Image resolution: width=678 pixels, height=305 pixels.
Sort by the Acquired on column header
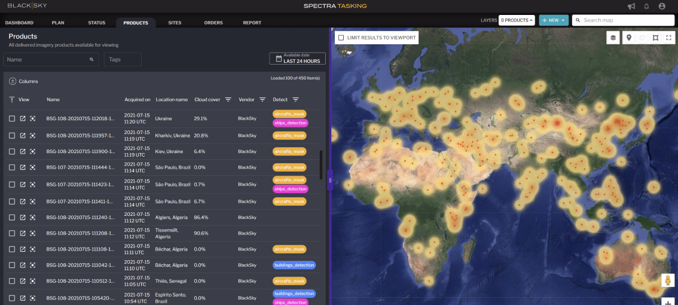point(138,99)
